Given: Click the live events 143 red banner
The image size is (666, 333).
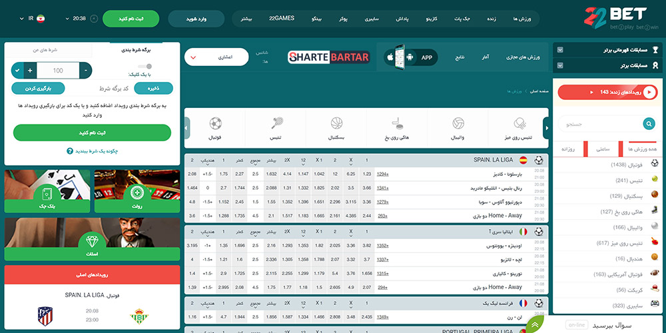Looking at the screenshot, I should click(607, 92).
